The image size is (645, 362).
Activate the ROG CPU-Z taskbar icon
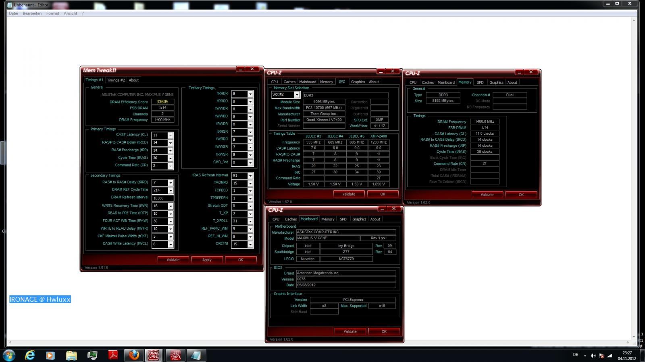[x=154, y=355]
